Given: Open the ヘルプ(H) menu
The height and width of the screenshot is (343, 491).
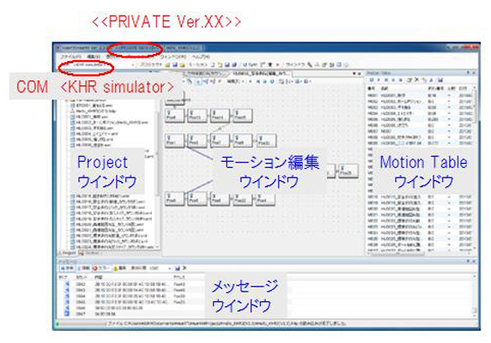Looking at the screenshot, I should tap(201, 57).
